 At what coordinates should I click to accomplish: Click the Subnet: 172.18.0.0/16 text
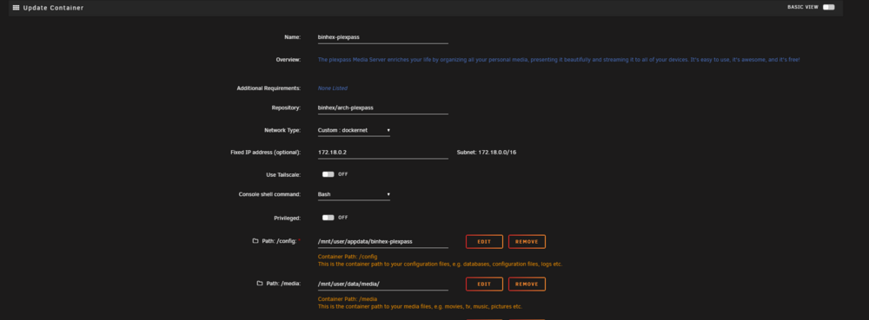487,152
